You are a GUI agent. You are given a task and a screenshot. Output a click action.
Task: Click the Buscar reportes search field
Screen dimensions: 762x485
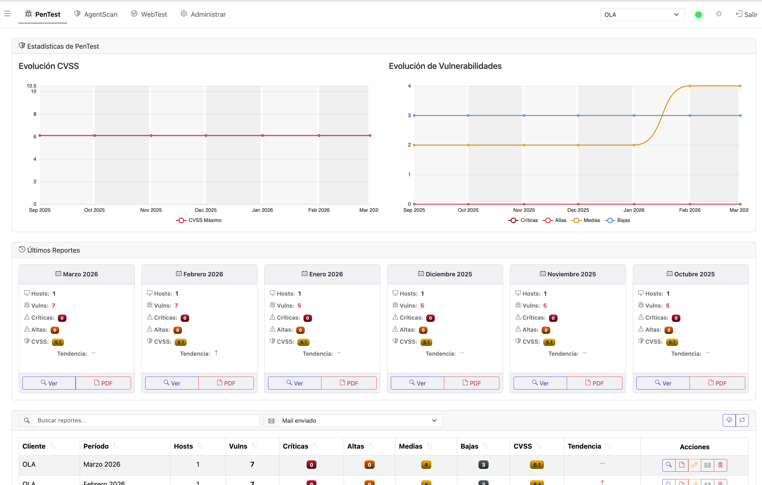[146, 421]
